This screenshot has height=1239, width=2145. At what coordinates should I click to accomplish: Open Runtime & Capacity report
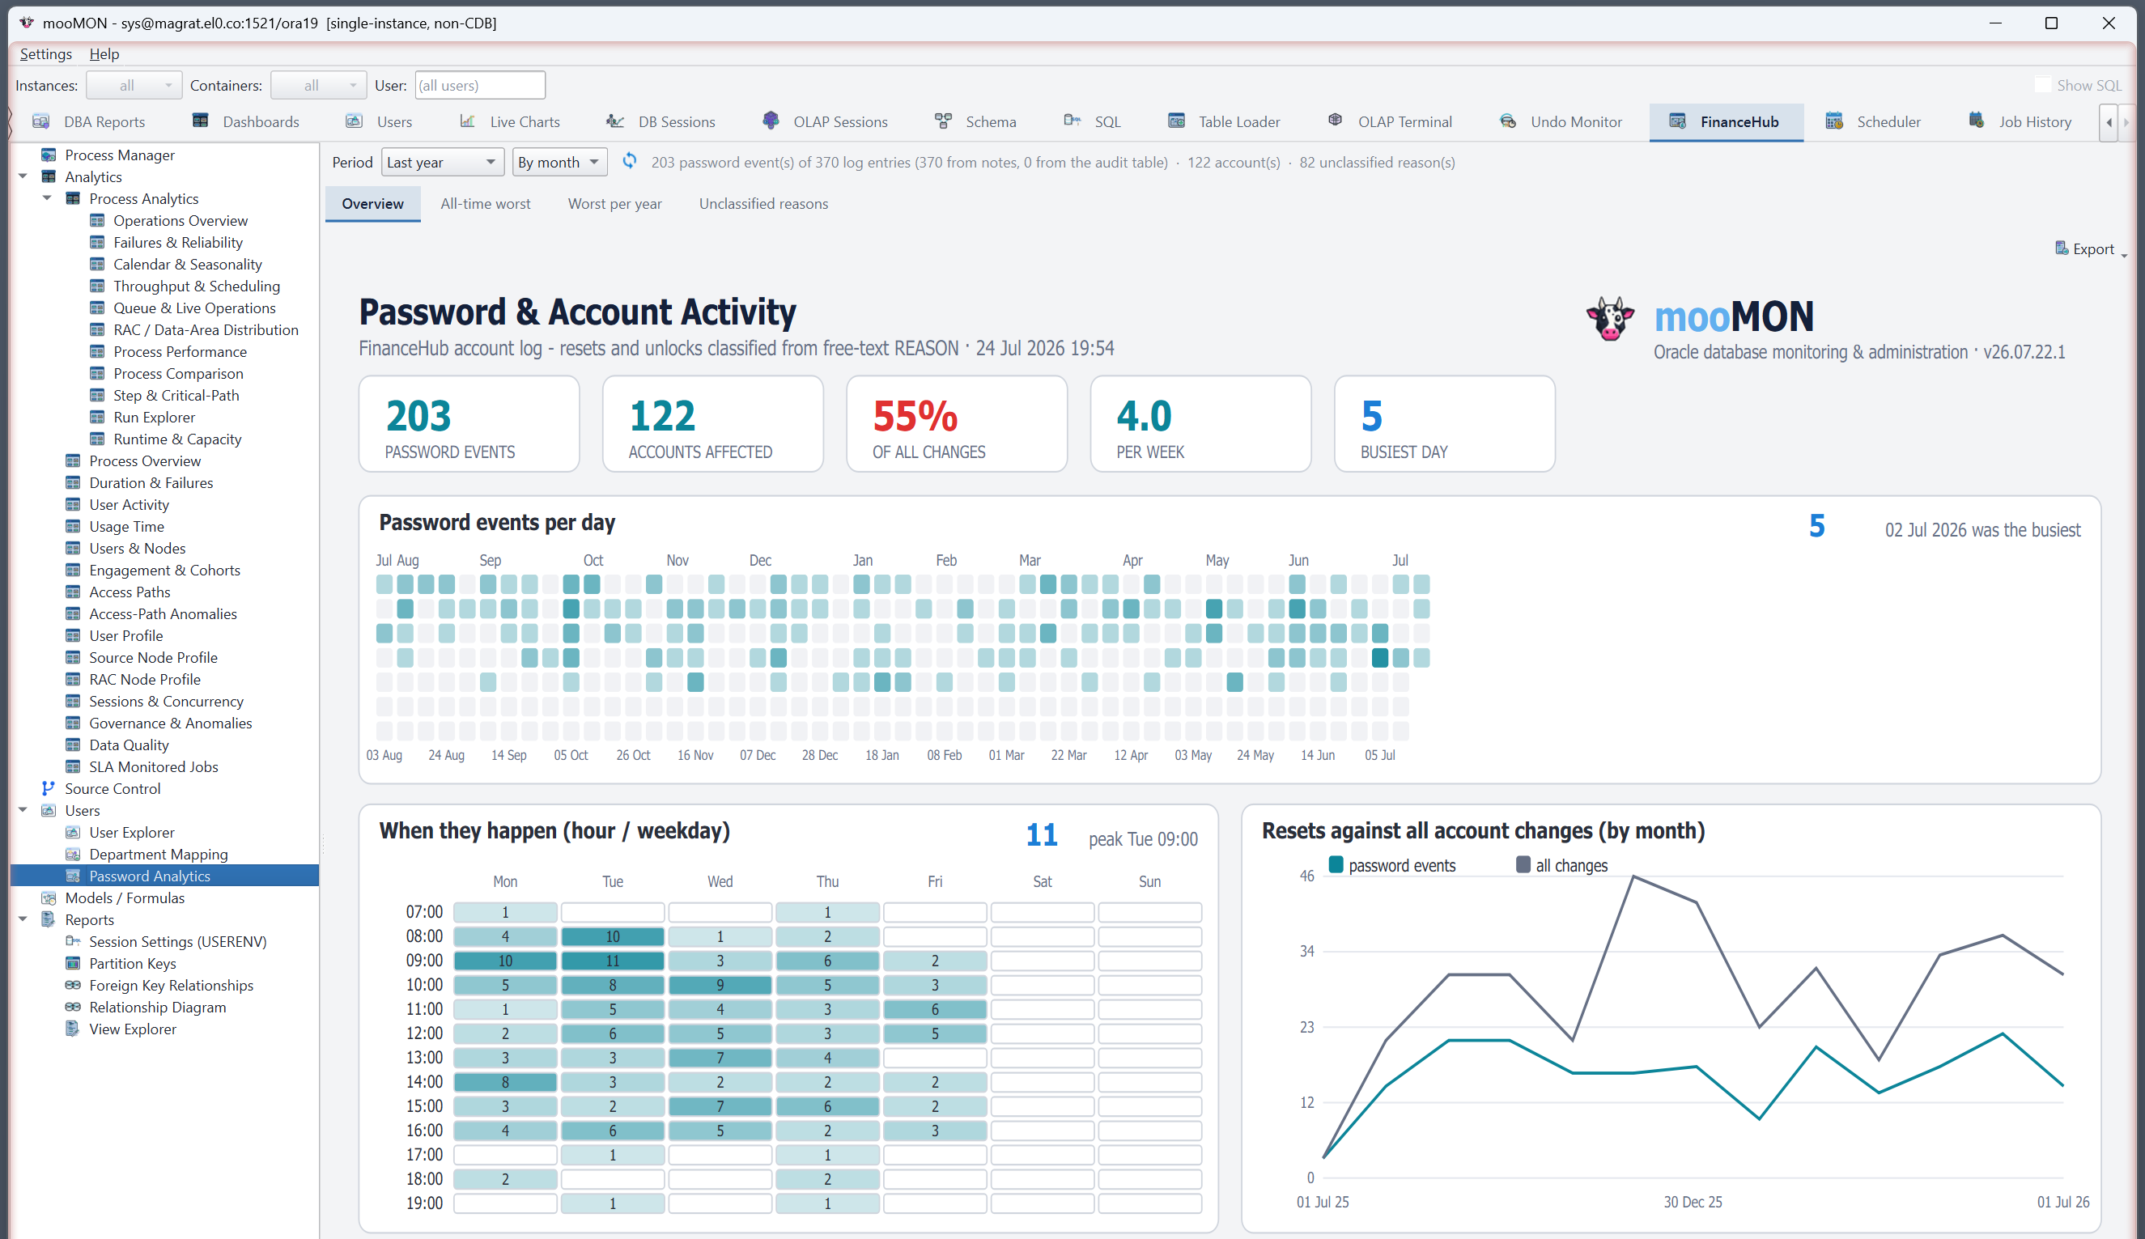[x=177, y=439]
